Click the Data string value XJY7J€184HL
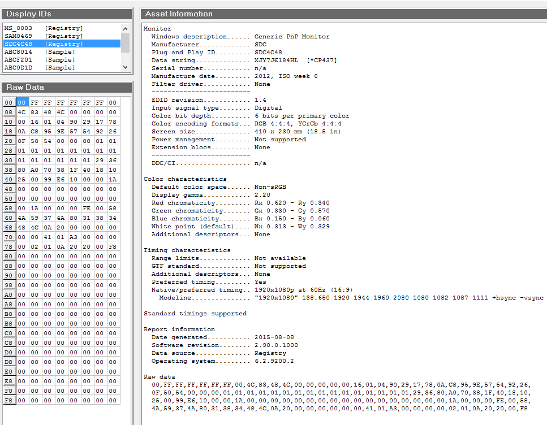Screen dimensions: 547x425 (x=276, y=60)
